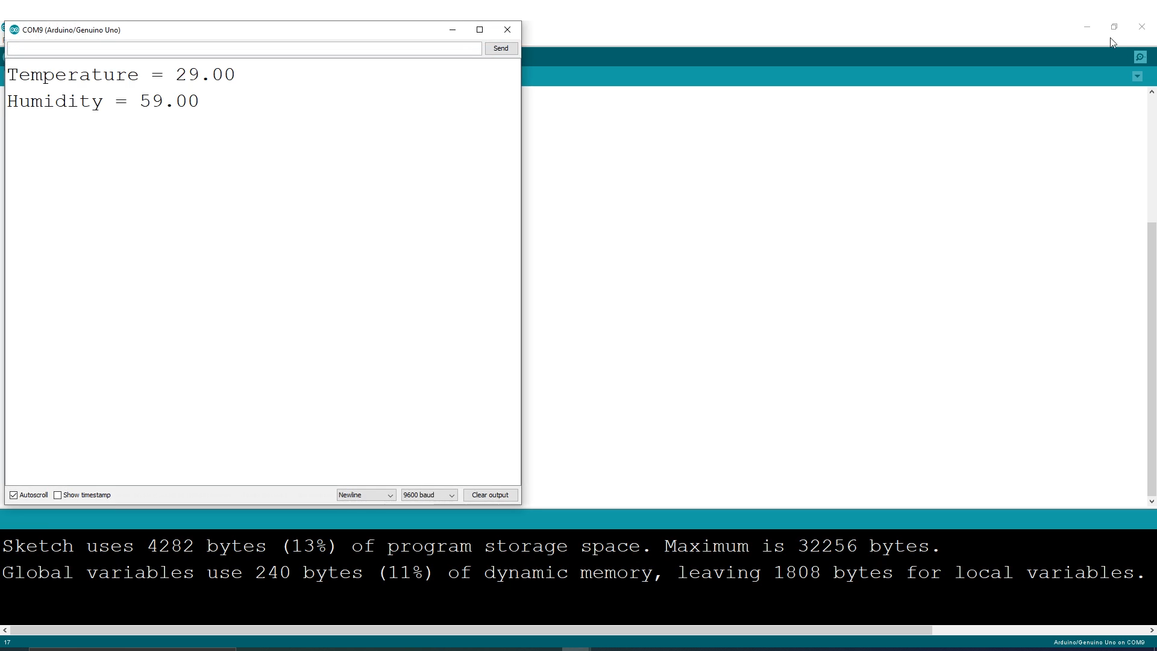Maximize the front COM9 serial monitor window
This screenshot has width=1157, height=651.
[x=480, y=30]
